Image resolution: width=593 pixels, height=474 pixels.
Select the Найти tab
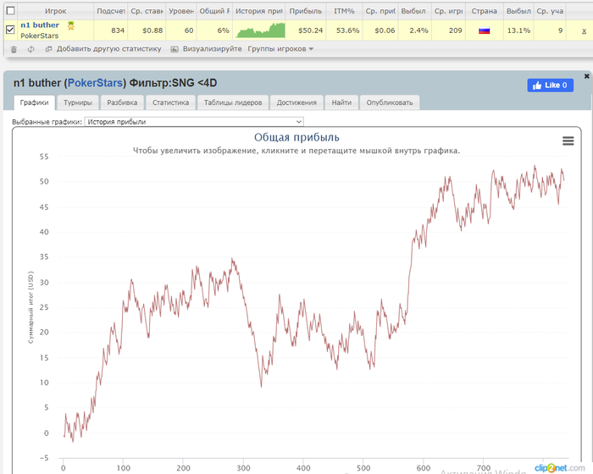click(341, 102)
